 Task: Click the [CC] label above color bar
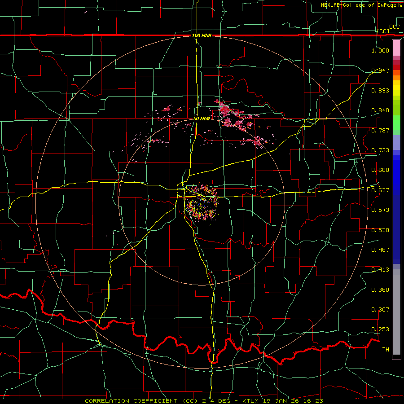pyautogui.click(x=383, y=31)
